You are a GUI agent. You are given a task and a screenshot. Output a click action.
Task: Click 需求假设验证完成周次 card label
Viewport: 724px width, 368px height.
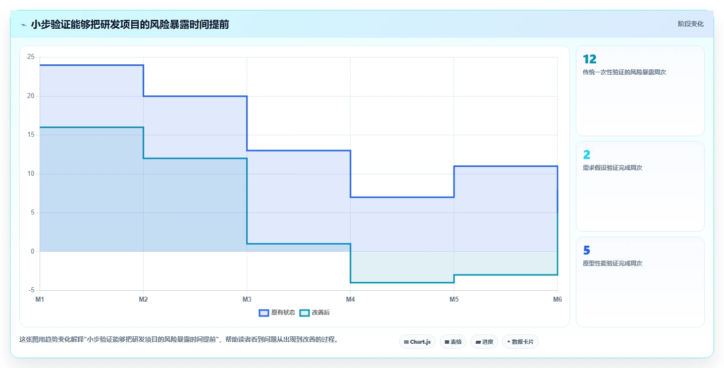click(613, 168)
